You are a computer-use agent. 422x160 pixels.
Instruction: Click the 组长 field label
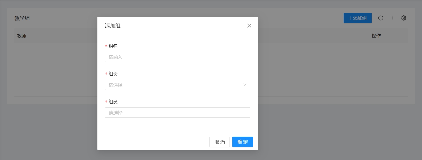click(x=113, y=74)
